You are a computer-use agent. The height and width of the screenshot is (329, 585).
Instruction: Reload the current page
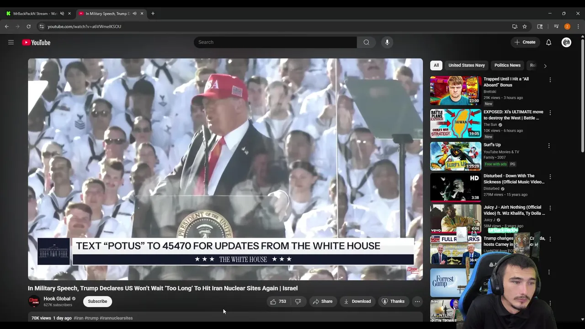(28, 27)
